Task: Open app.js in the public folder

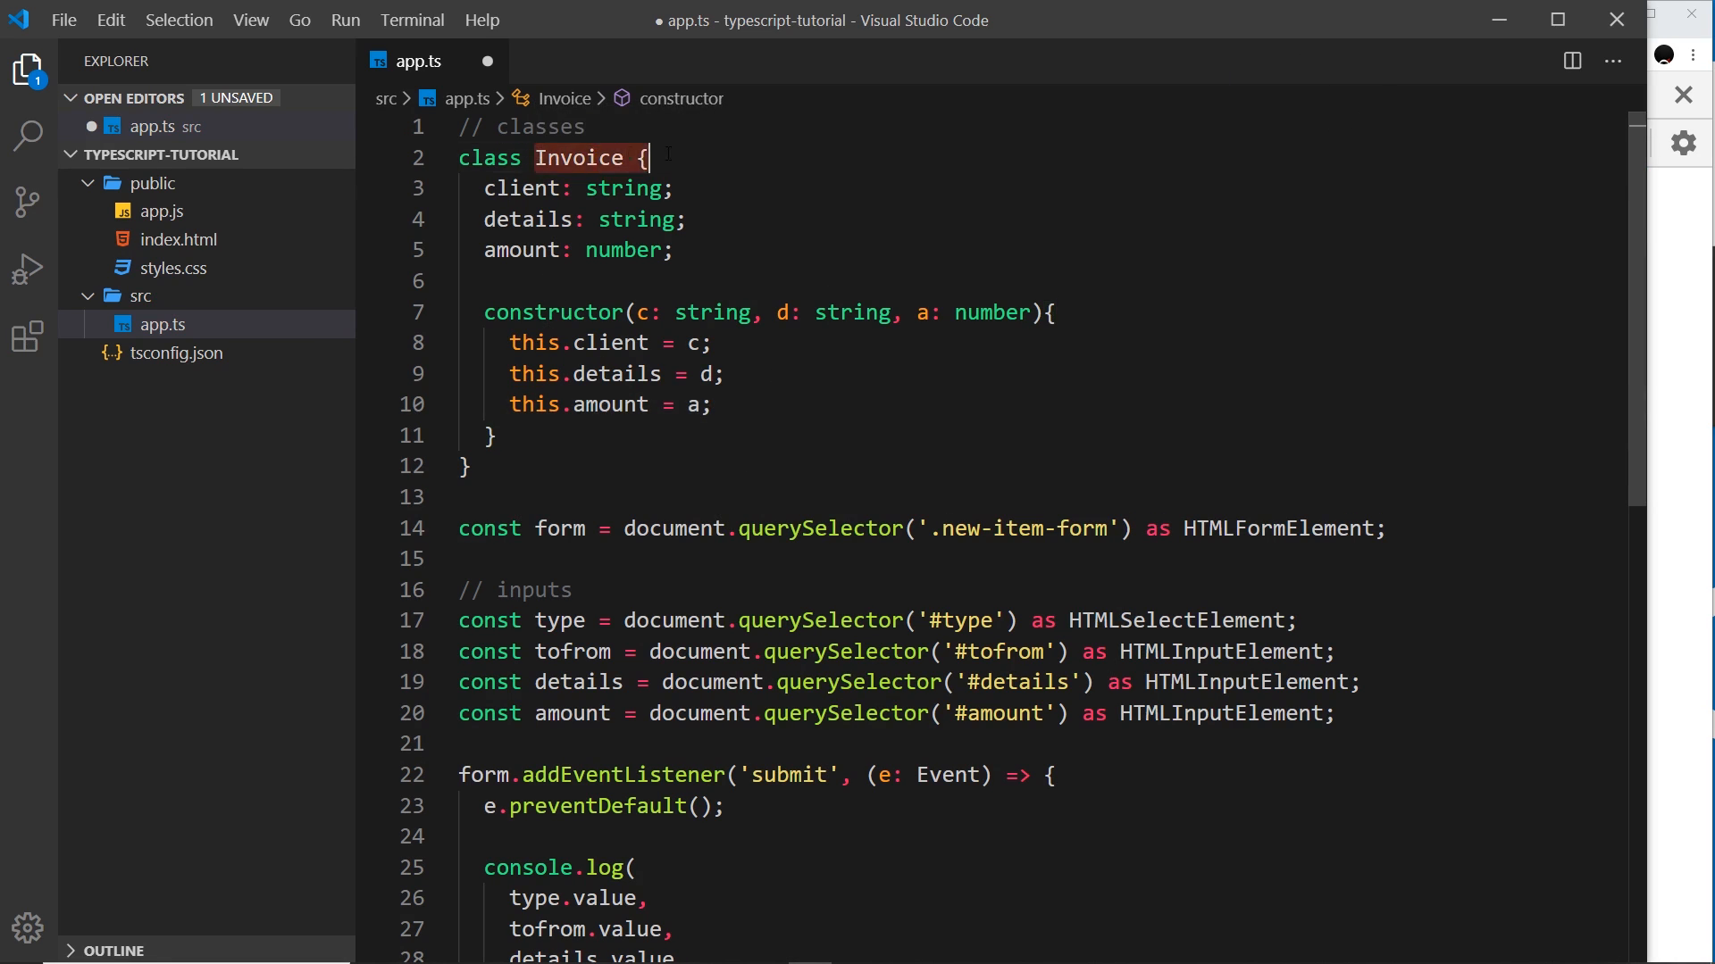Action: [x=162, y=212]
